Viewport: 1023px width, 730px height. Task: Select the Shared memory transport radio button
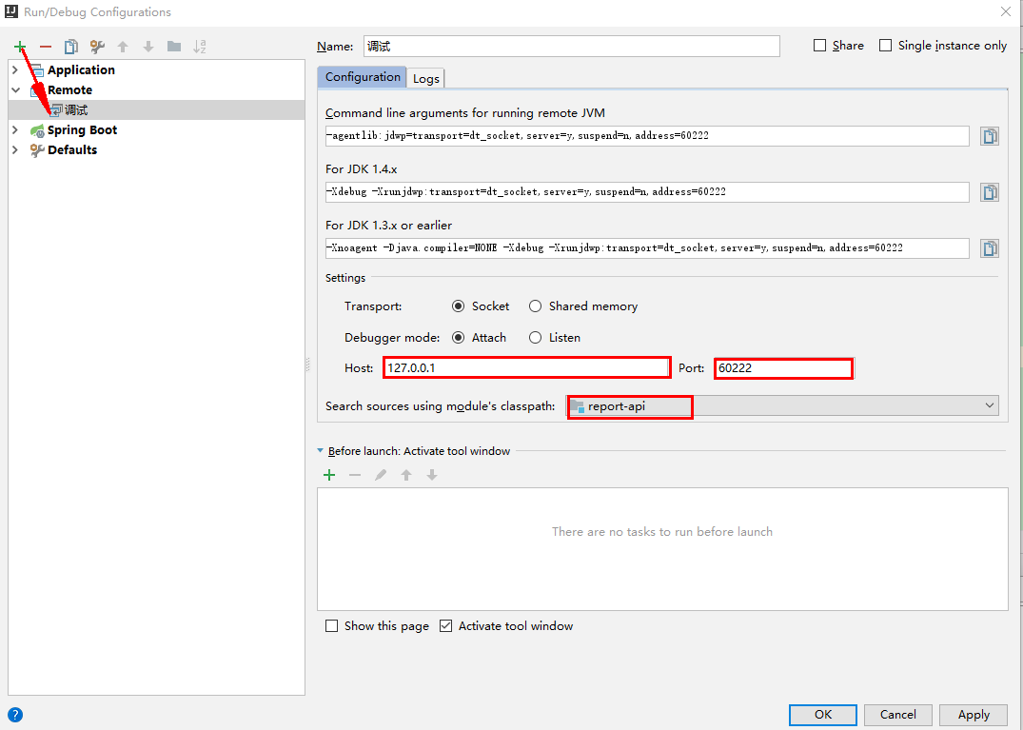coord(536,306)
